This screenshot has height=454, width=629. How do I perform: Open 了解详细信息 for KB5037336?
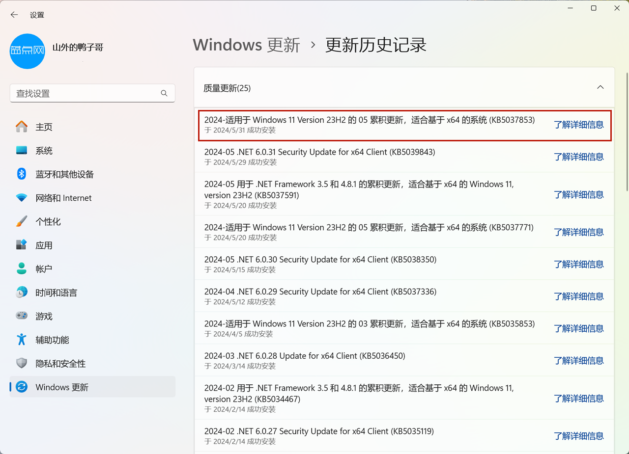click(x=578, y=296)
